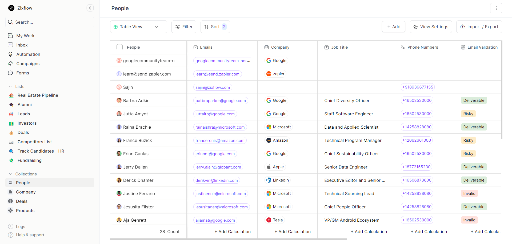Collapse the sidebar with the arrow toggle
The image size is (512, 244).
(x=90, y=8)
